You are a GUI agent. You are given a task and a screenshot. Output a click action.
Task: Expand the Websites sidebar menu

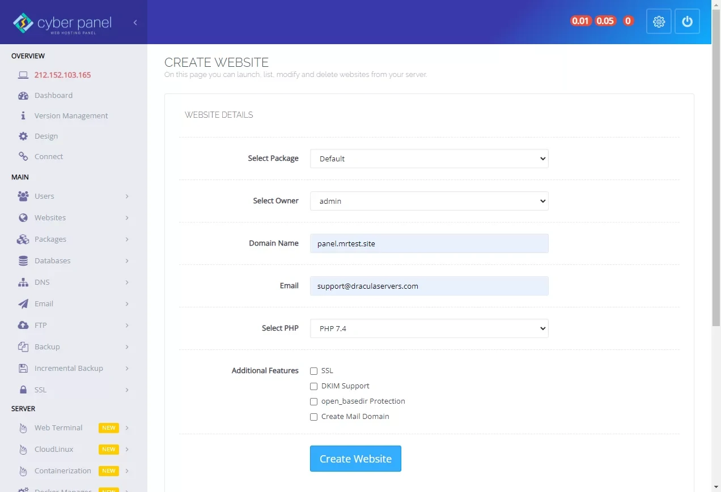click(50, 217)
